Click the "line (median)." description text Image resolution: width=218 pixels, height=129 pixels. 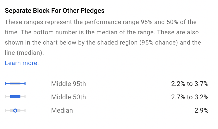(25, 53)
